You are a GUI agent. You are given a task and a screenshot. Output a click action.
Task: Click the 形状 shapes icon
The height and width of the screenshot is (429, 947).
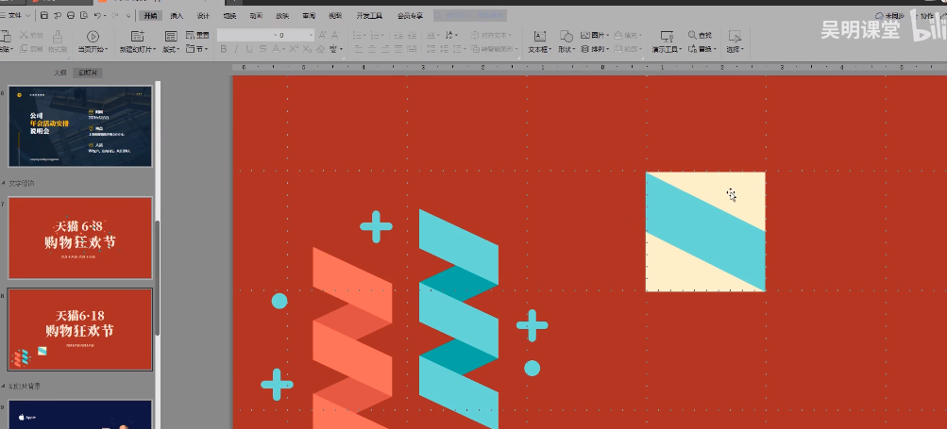coord(566,36)
